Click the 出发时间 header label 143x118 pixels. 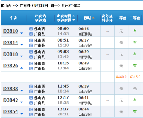point(64,16)
